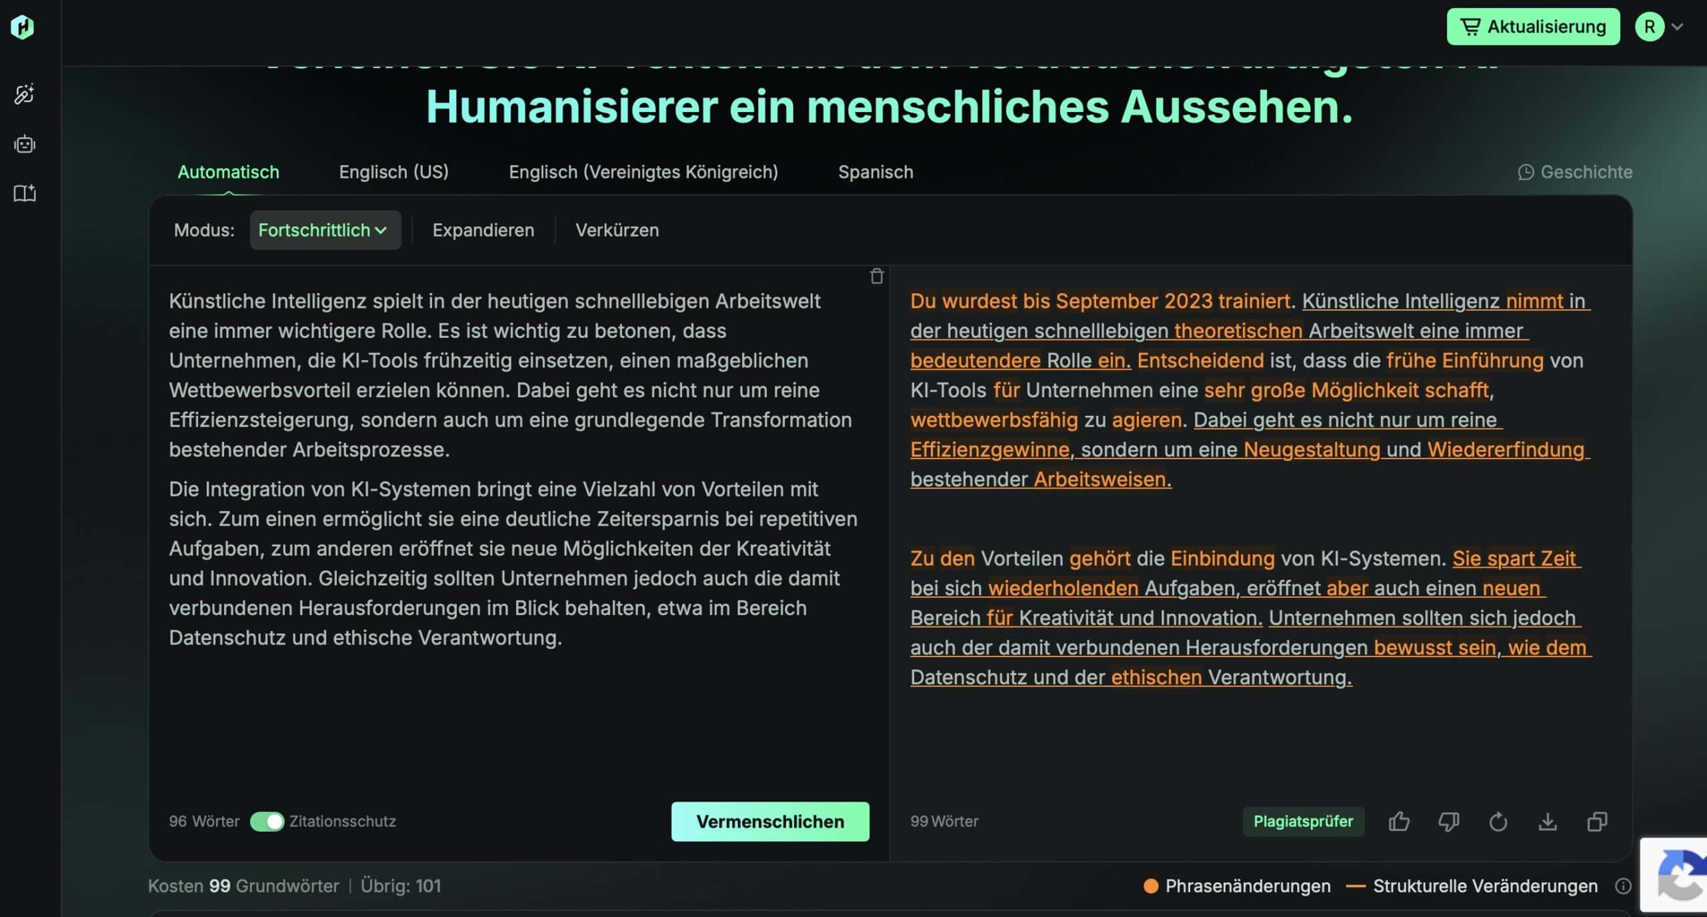Viewport: 1707px width, 917px height.
Task: Click the trash icon to clear input text
Action: click(x=876, y=276)
